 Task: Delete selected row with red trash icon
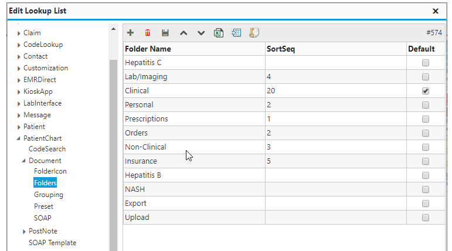pos(148,33)
